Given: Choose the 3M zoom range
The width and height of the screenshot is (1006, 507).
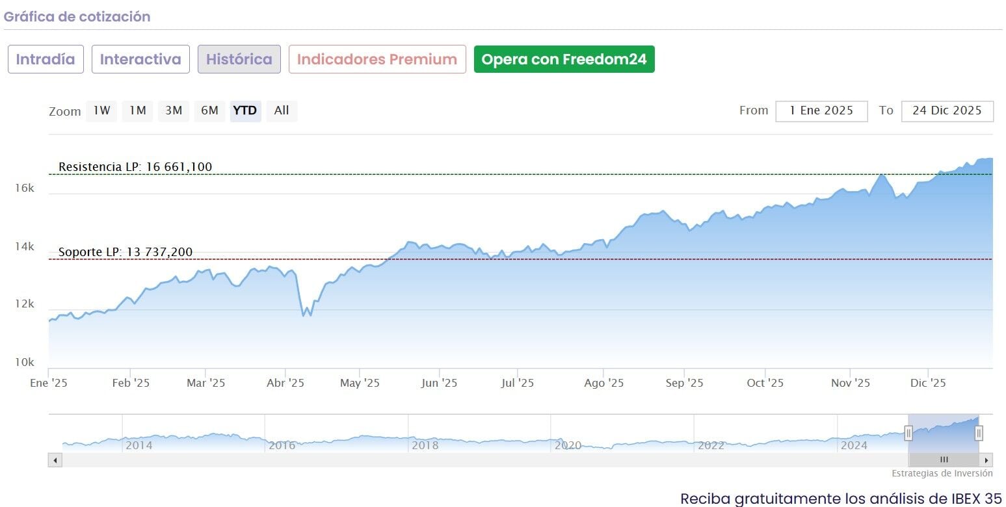Looking at the screenshot, I should 173,110.
